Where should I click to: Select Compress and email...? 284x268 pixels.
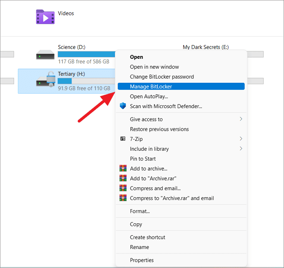pos(181,188)
